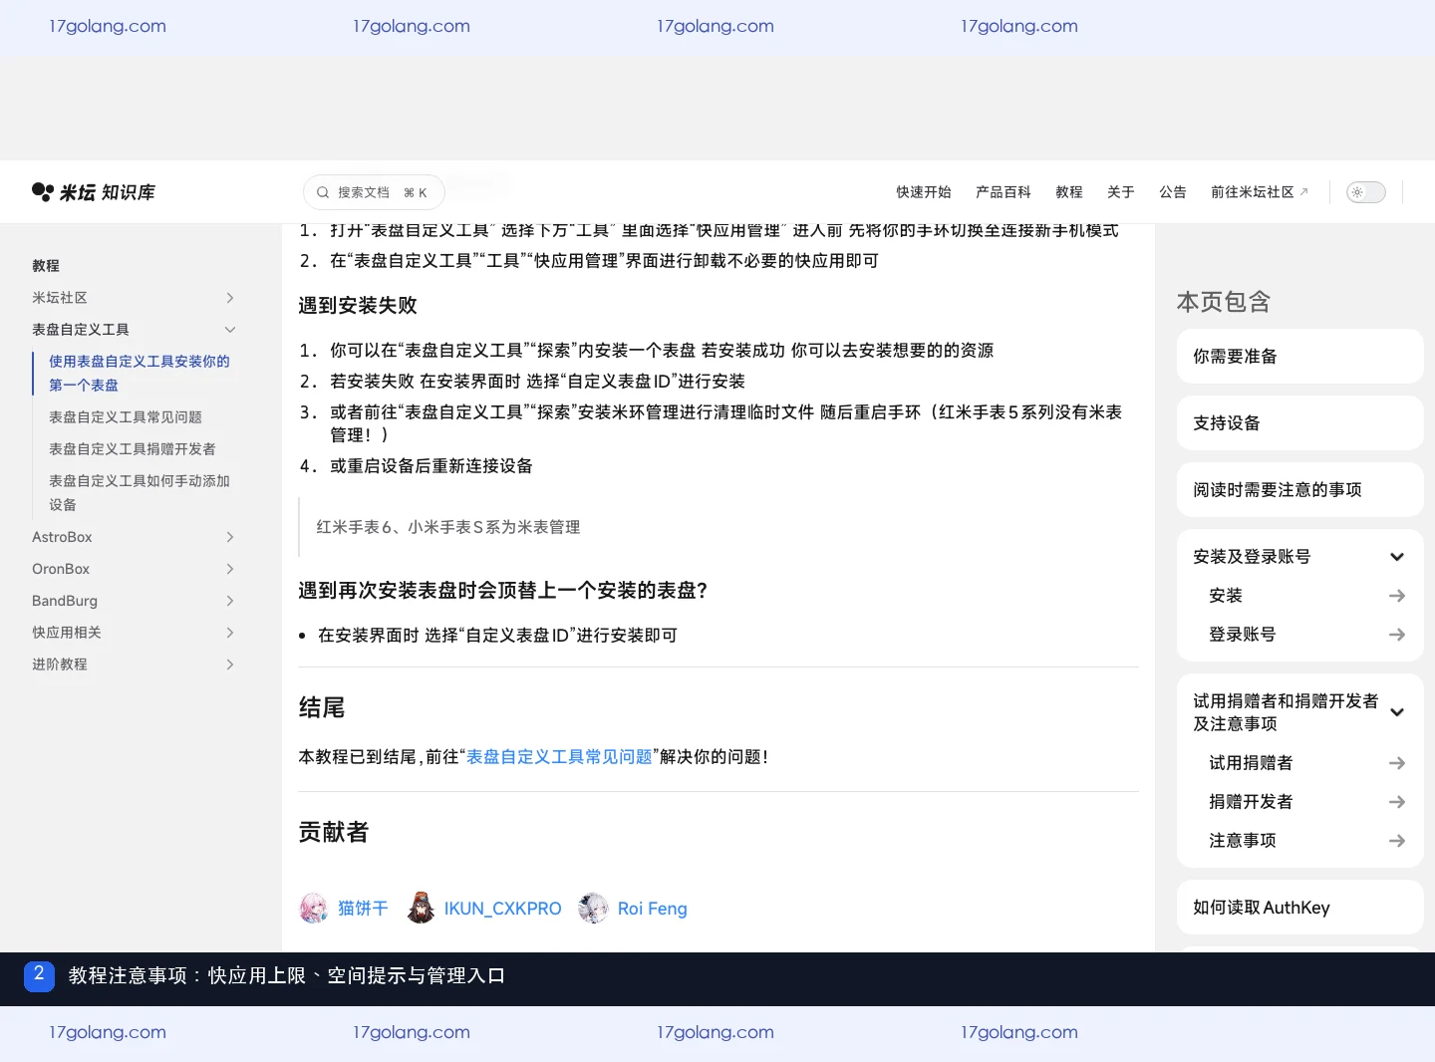Open Roi Feng contributor avatar

point(594,908)
